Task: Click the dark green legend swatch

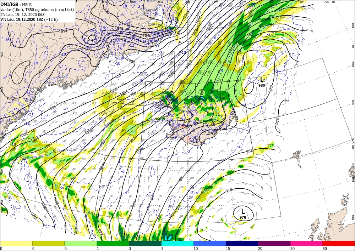Action: pos(145,244)
